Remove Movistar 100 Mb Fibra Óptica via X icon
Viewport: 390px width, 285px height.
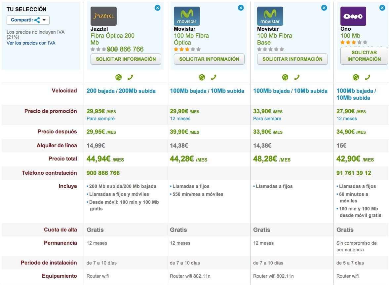(241, 8)
